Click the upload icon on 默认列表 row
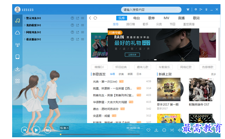The image size is (225, 139). click(72, 18)
